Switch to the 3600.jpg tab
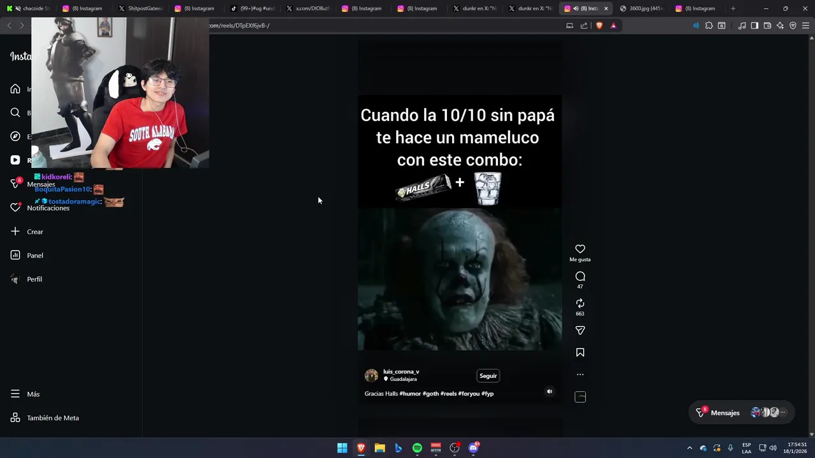Screen dimensions: 815x458 642,8
